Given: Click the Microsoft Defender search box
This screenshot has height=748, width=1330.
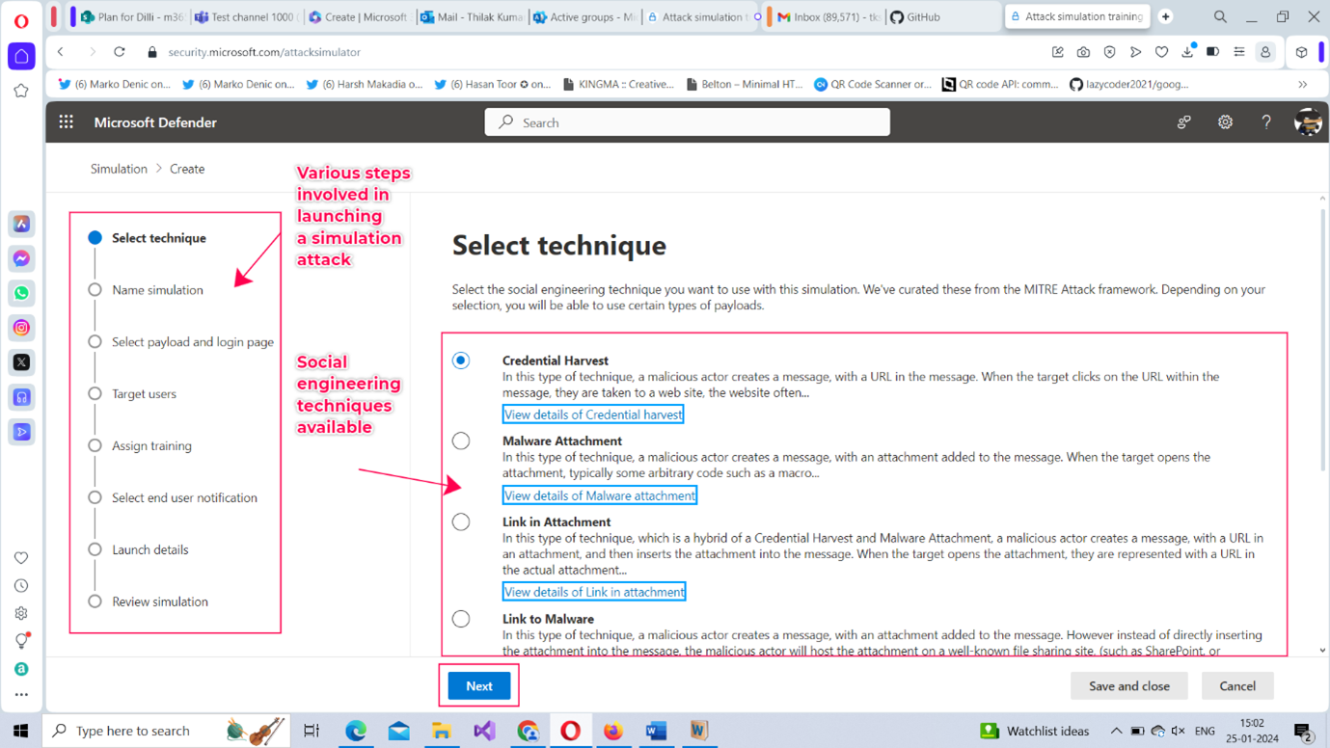Looking at the screenshot, I should coord(687,122).
